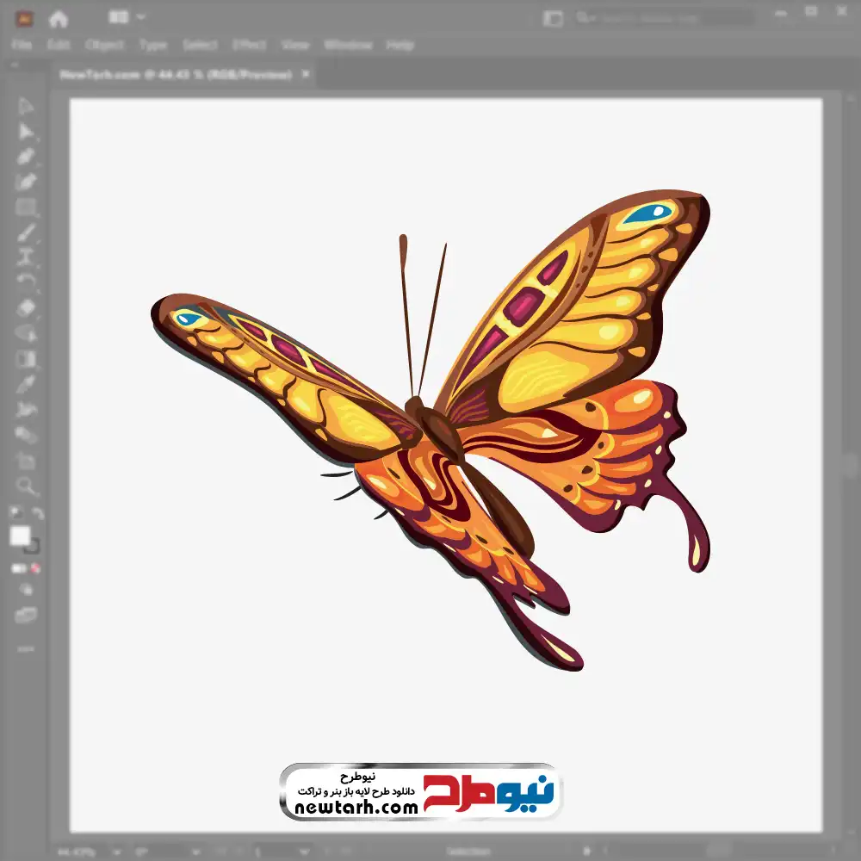Select the Selection tool arrow
861x861 pixels.
[26, 107]
